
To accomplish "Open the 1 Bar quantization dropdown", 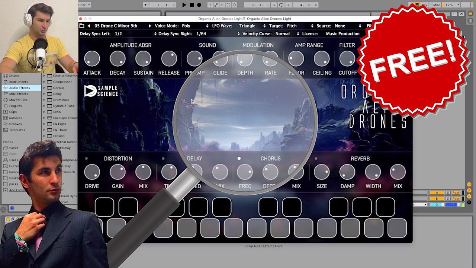I will coord(84,5).
